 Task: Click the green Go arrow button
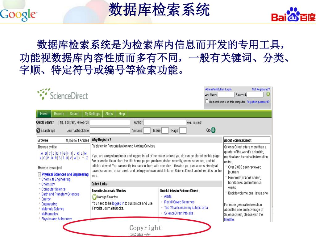pos(213,130)
